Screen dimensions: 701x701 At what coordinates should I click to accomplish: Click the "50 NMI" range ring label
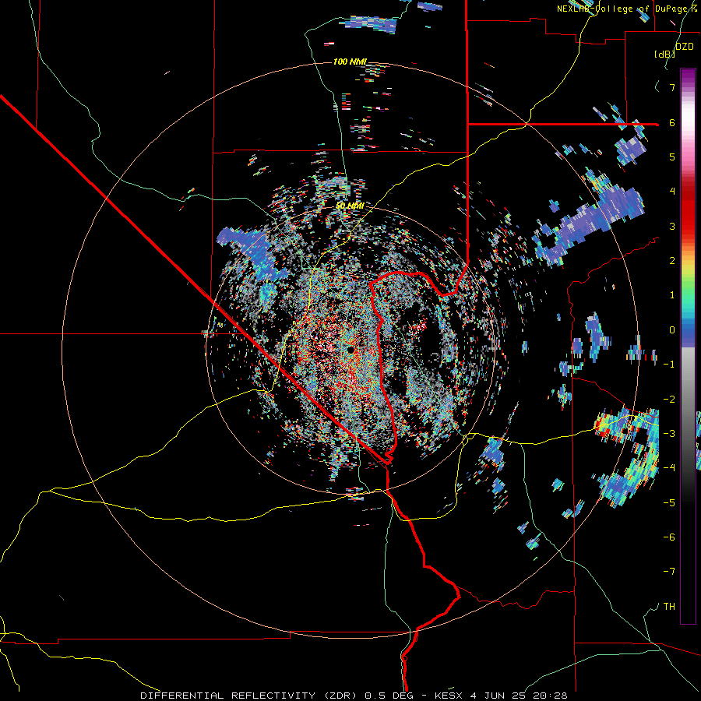350,206
